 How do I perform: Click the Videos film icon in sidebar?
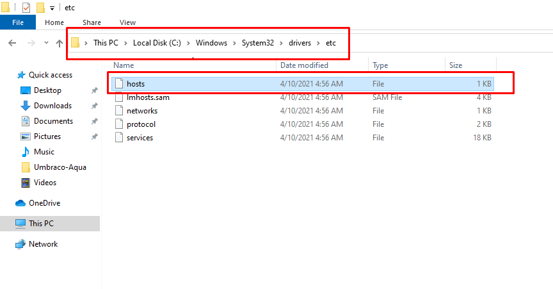tap(26, 183)
